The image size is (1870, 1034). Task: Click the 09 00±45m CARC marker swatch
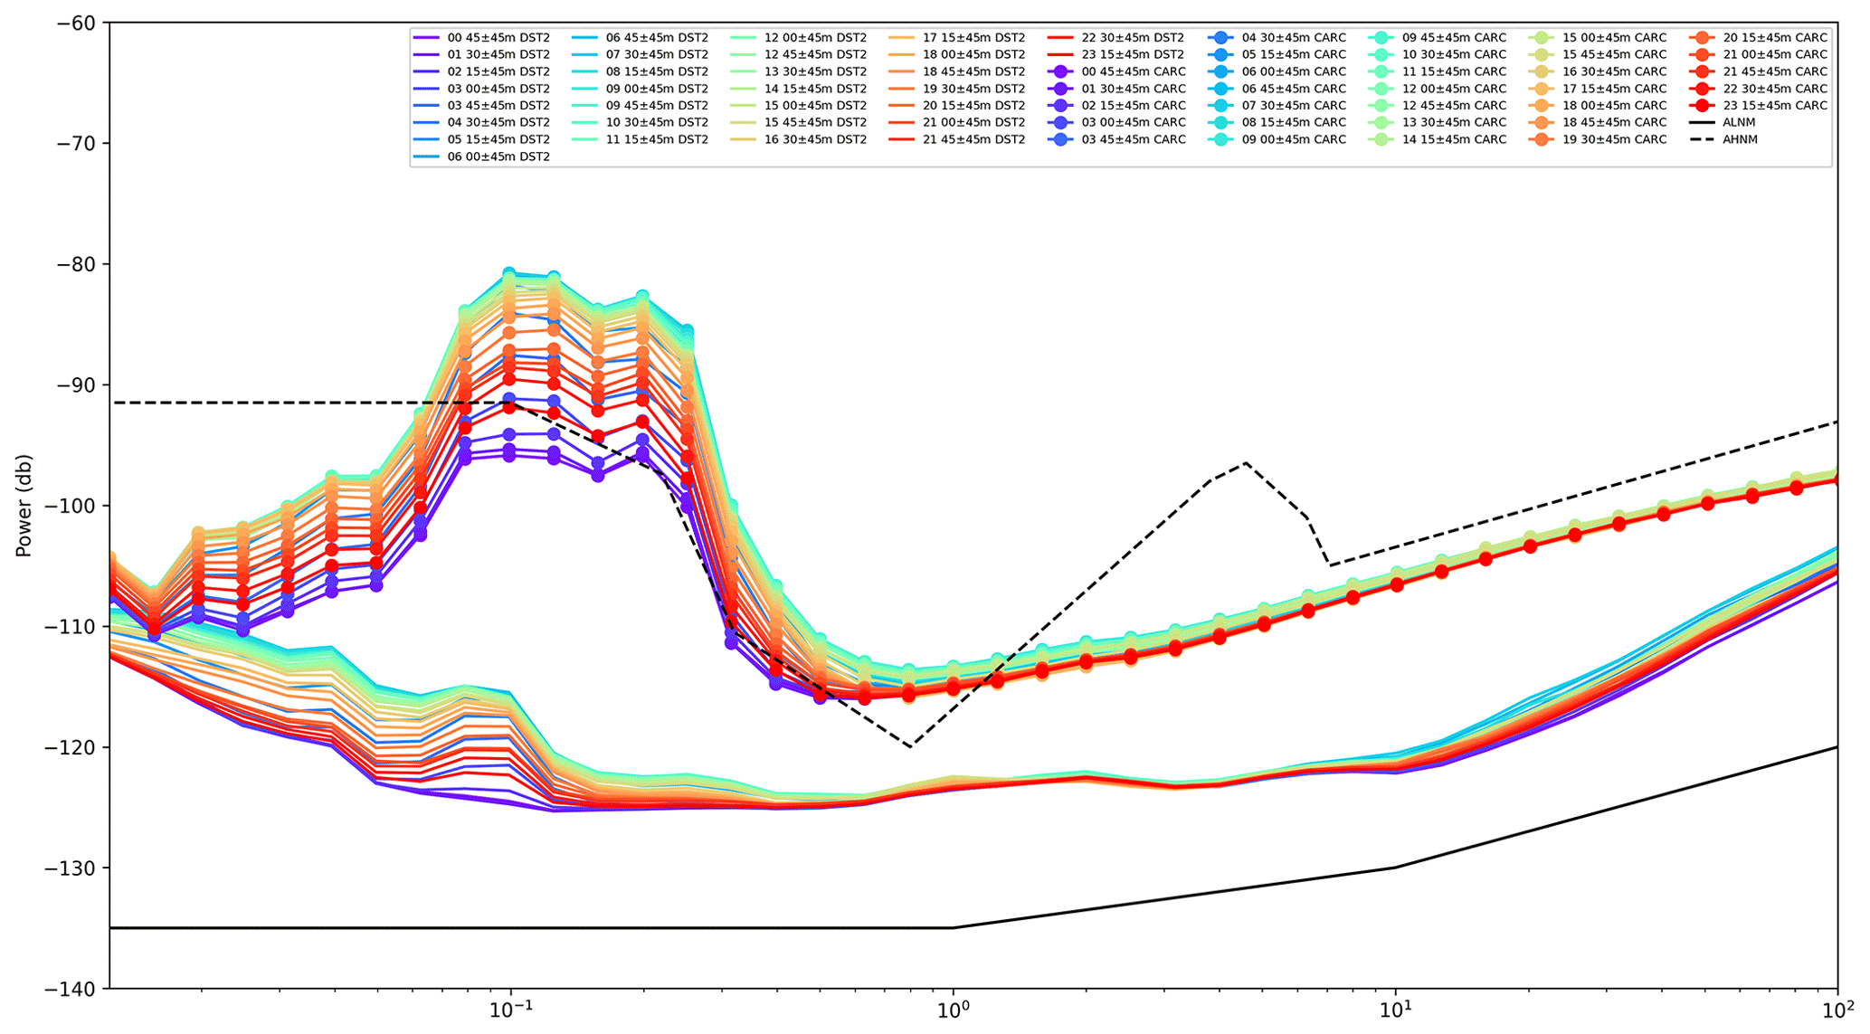coord(1221,139)
